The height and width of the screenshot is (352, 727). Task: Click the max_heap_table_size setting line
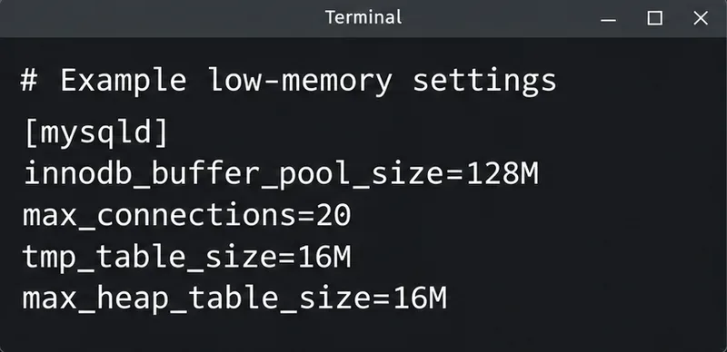(x=234, y=298)
